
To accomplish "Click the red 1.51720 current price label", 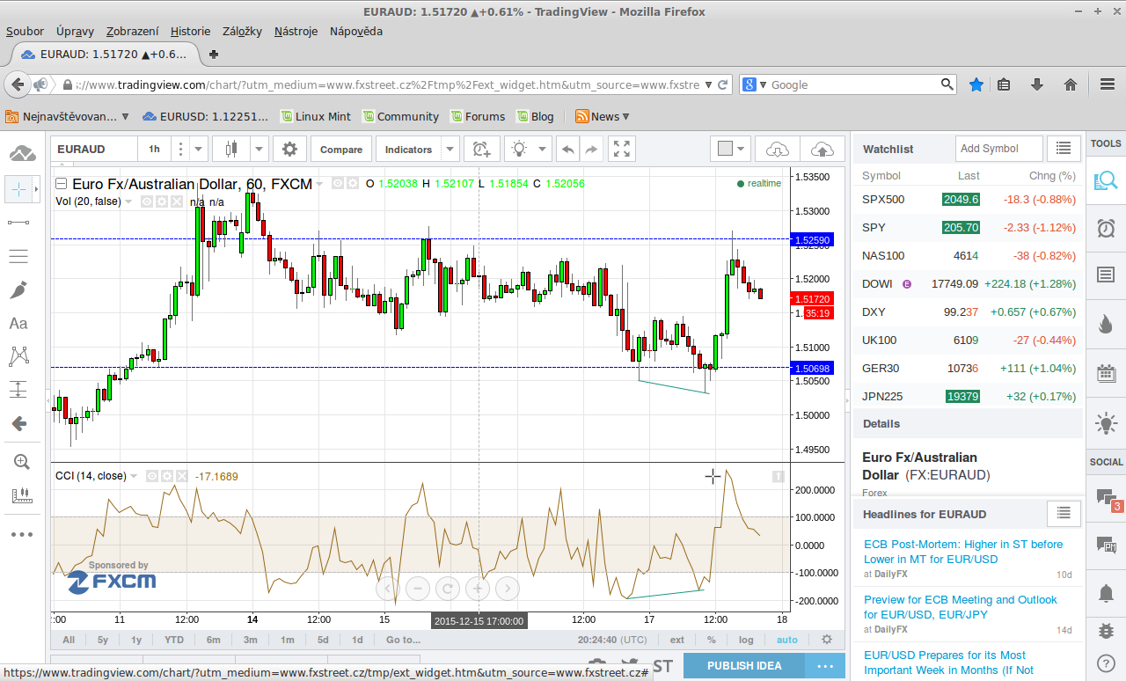I will tap(812, 299).
